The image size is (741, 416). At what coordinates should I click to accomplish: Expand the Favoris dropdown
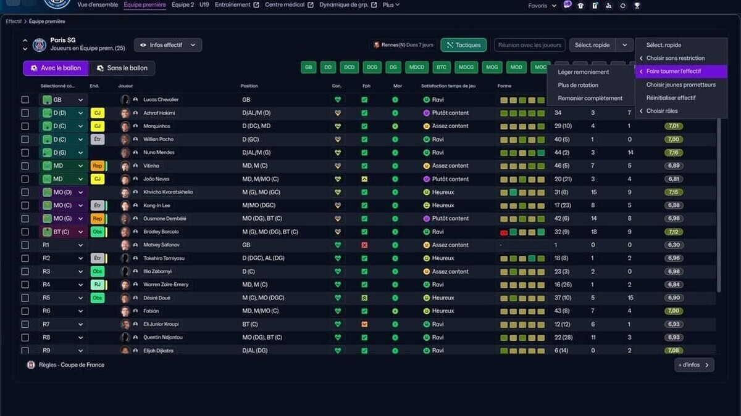(542, 6)
